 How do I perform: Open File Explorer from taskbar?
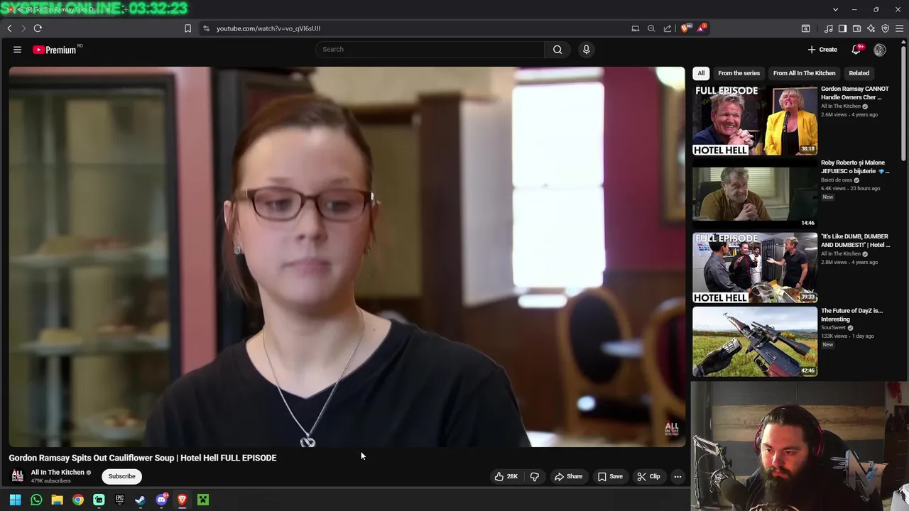click(57, 500)
